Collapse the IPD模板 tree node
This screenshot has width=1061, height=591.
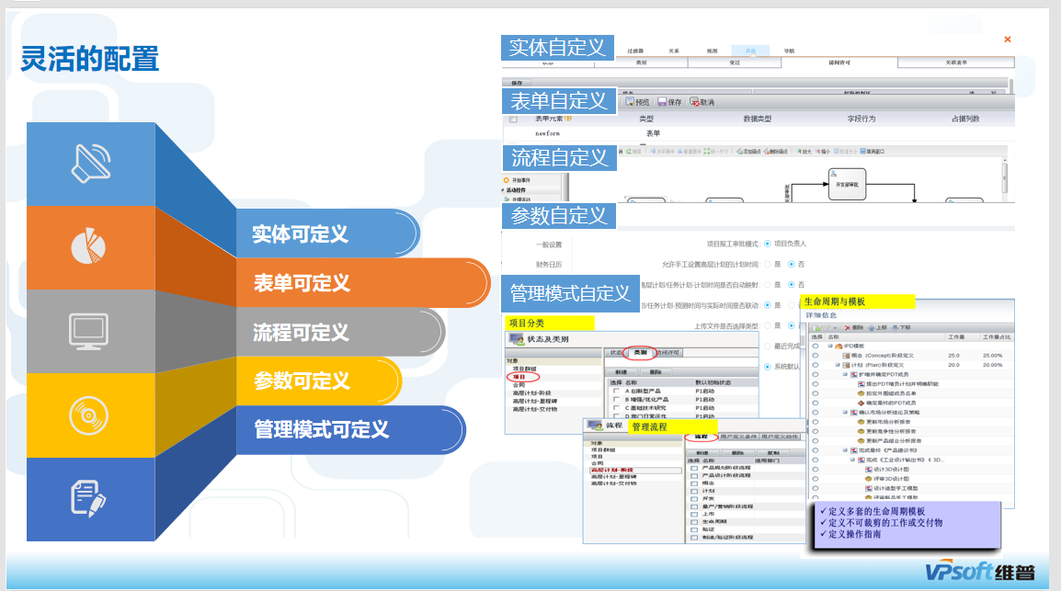pos(830,346)
